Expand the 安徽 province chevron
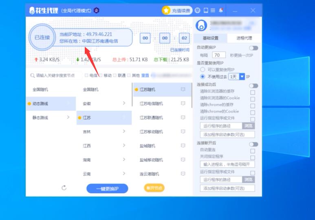 click(x=124, y=103)
